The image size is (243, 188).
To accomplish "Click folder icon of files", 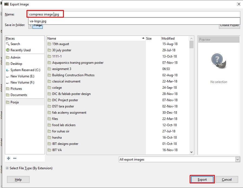I will pyautogui.click(x=49, y=119).
